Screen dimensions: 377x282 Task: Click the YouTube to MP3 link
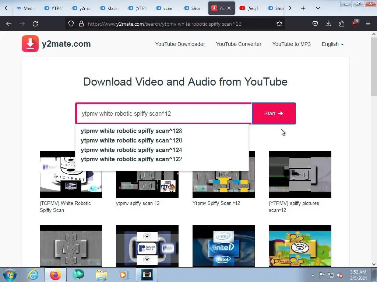pyautogui.click(x=292, y=44)
